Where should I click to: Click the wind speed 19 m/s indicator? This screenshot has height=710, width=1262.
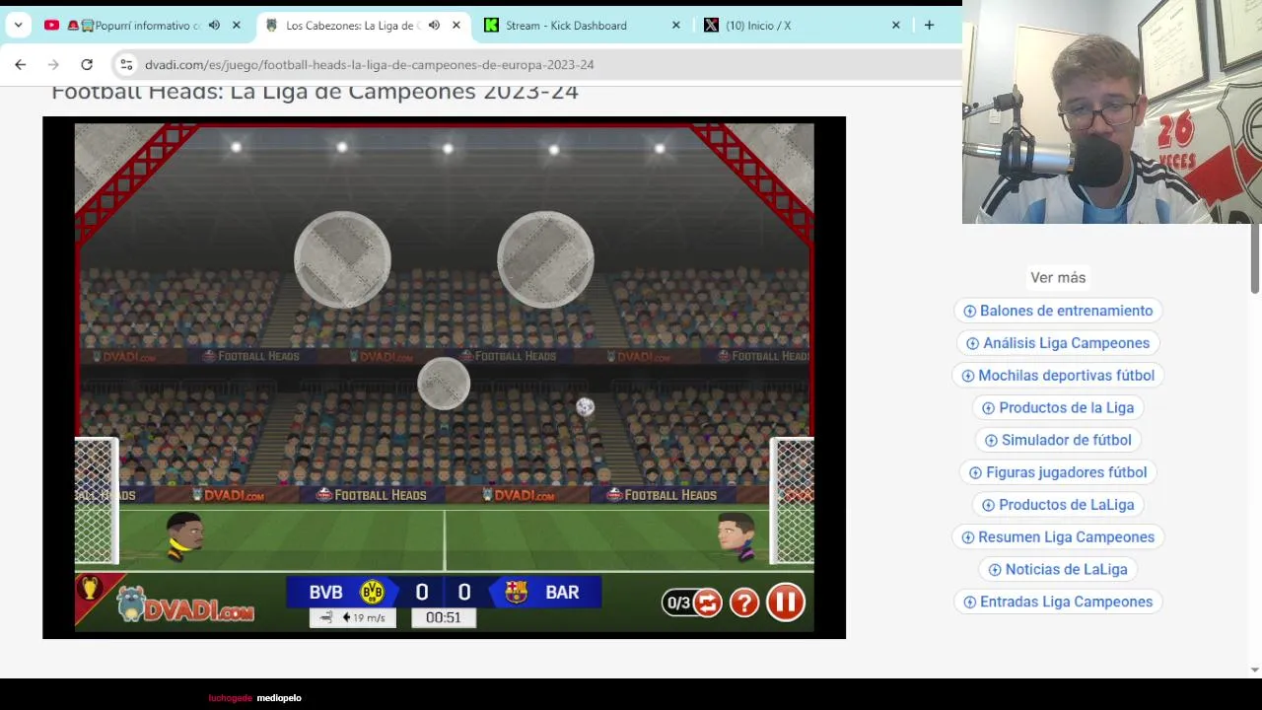pyautogui.click(x=353, y=617)
